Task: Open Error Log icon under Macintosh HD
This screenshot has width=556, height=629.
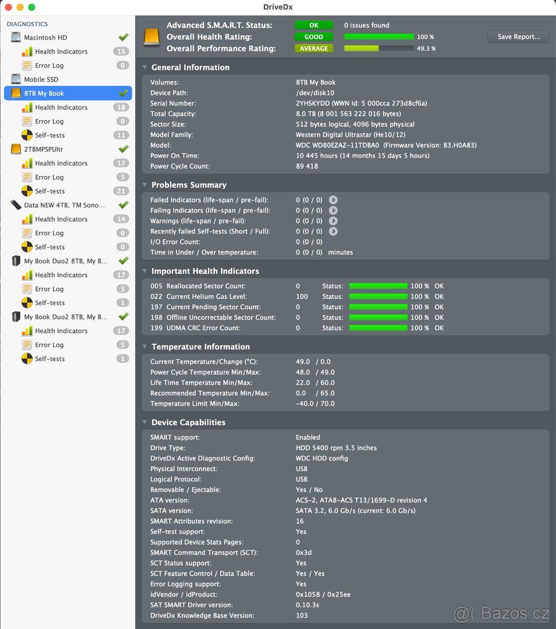Action: tap(27, 66)
